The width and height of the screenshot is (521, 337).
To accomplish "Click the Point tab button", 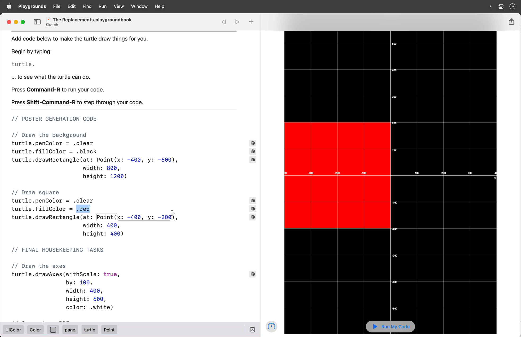I will click(109, 329).
